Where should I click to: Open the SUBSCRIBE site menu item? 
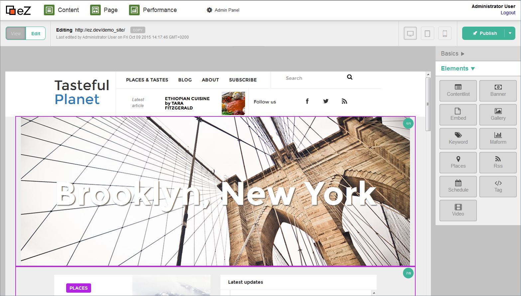[x=243, y=80]
